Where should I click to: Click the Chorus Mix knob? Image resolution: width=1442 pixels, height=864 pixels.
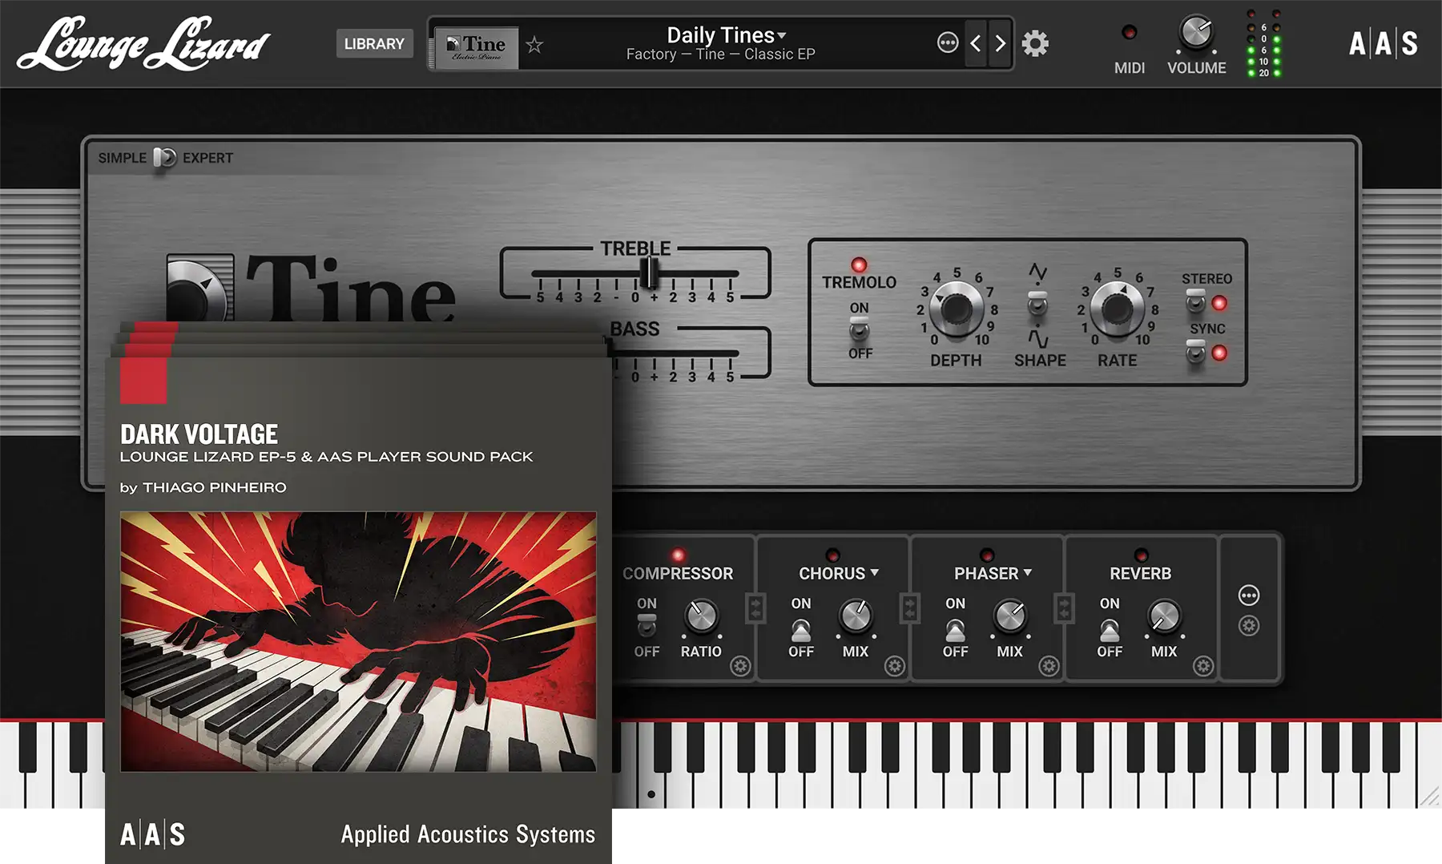[x=856, y=616]
